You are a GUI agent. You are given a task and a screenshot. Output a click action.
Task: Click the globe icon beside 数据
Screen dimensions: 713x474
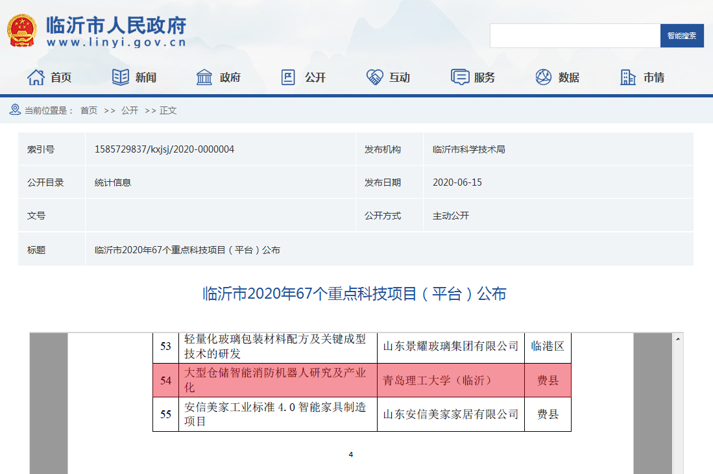(x=543, y=77)
